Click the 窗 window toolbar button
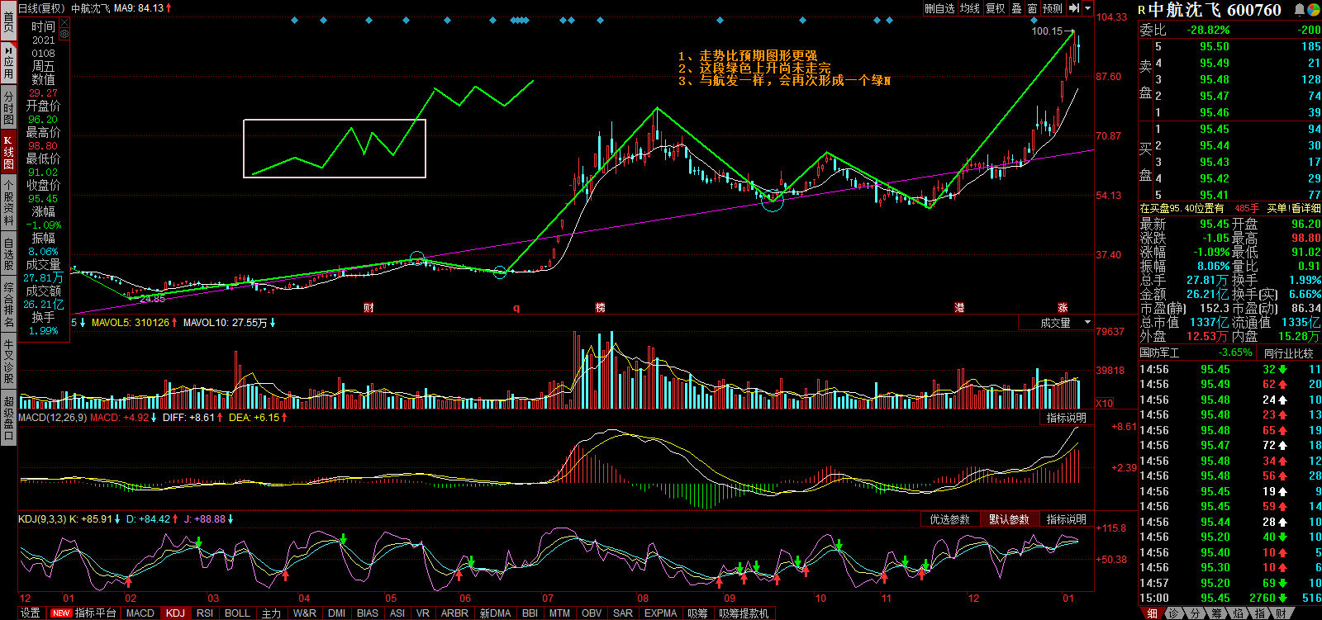The height and width of the screenshot is (620, 1322). (1032, 8)
